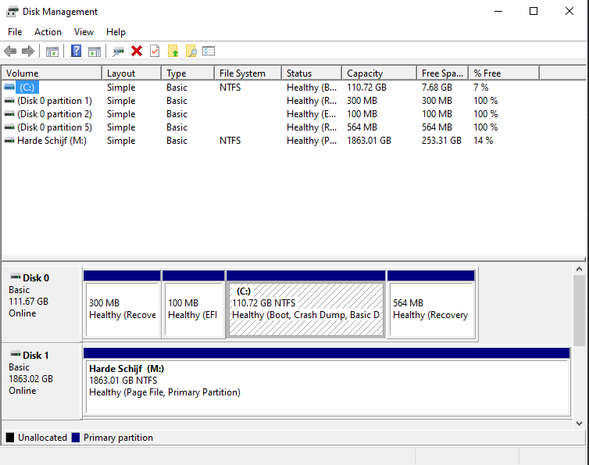
Task: Click the red X Delete icon
Action: click(x=137, y=51)
